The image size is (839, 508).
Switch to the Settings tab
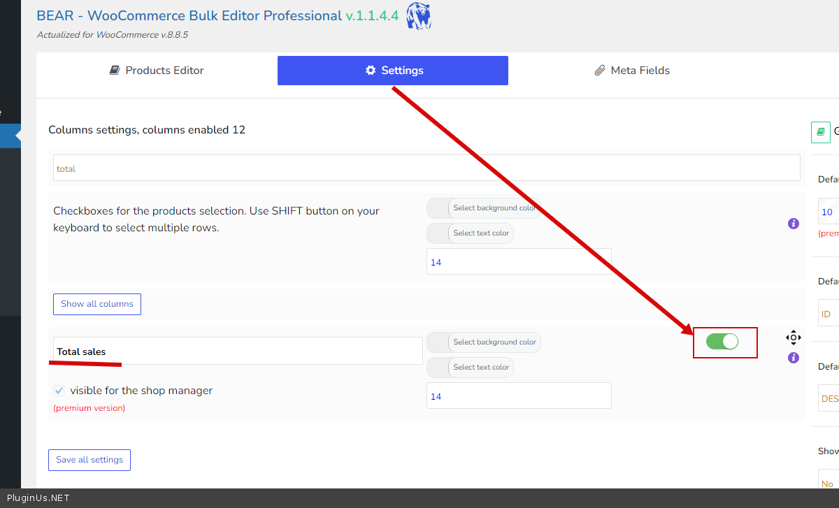(x=393, y=71)
